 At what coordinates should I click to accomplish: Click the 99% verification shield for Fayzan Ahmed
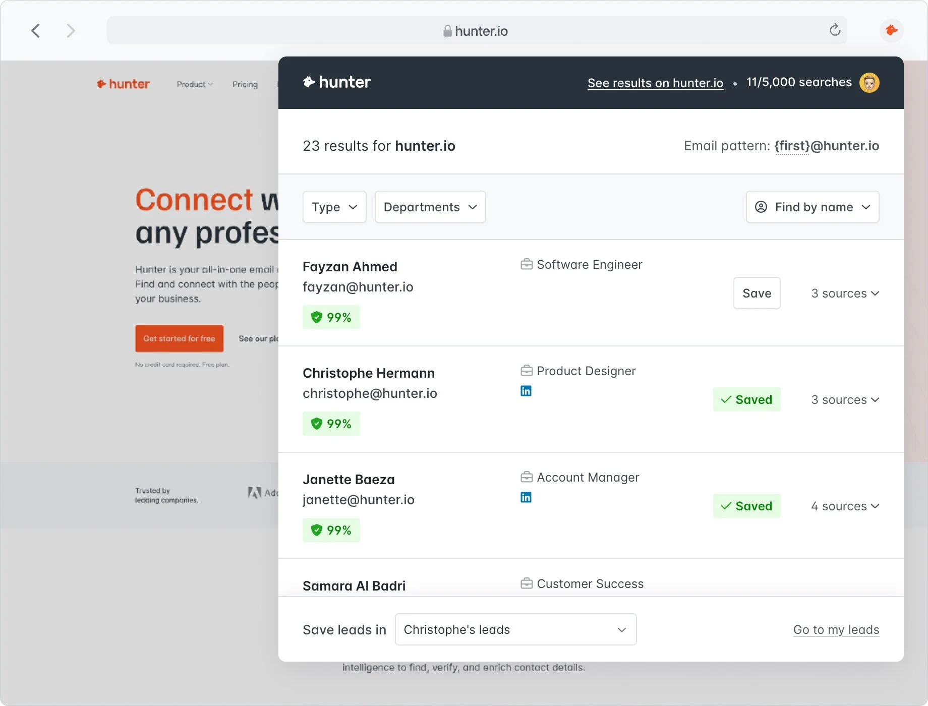pyautogui.click(x=331, y=317)
